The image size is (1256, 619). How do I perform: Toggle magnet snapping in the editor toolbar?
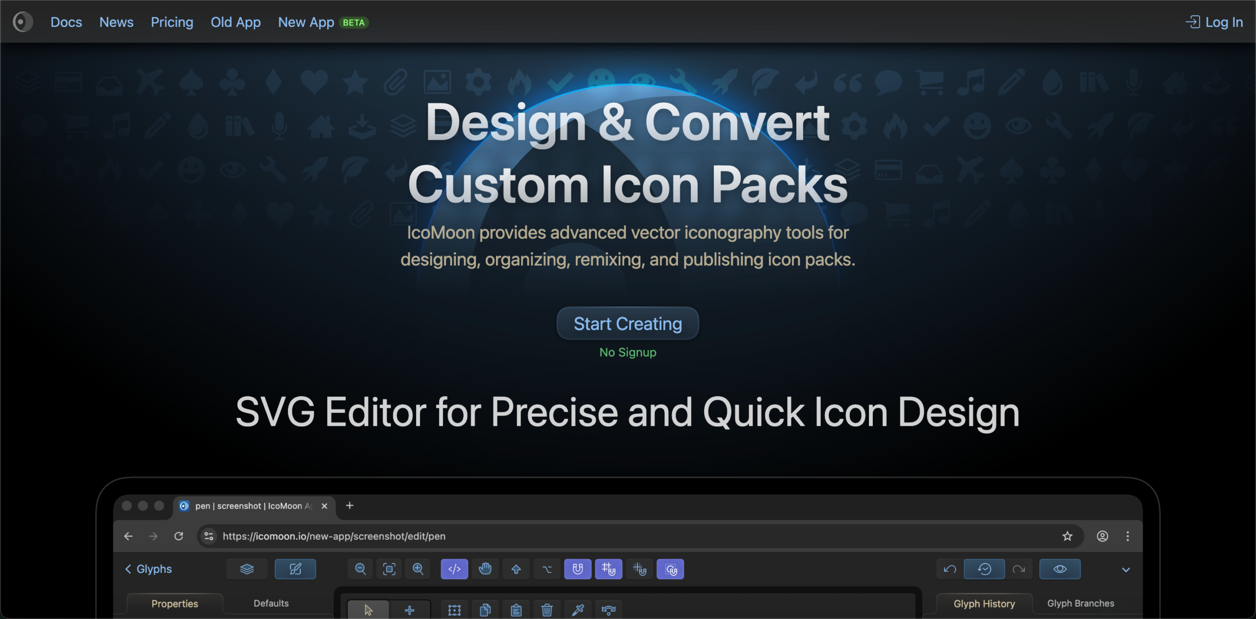pyautogui.click(x=578, y=569)
